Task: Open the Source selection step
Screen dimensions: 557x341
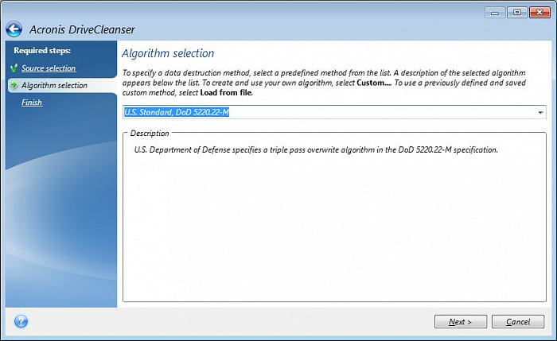Action: pyautogui.click(x=49, y=68)
